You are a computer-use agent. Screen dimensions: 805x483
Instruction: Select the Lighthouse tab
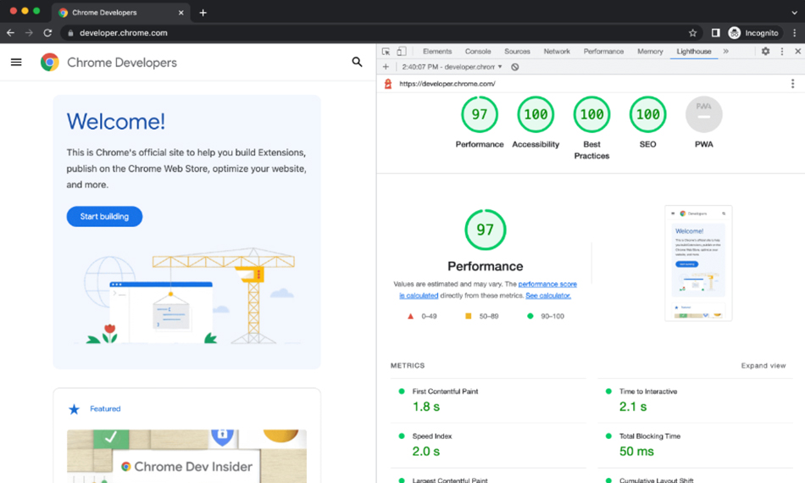click(x=694, y=52)
